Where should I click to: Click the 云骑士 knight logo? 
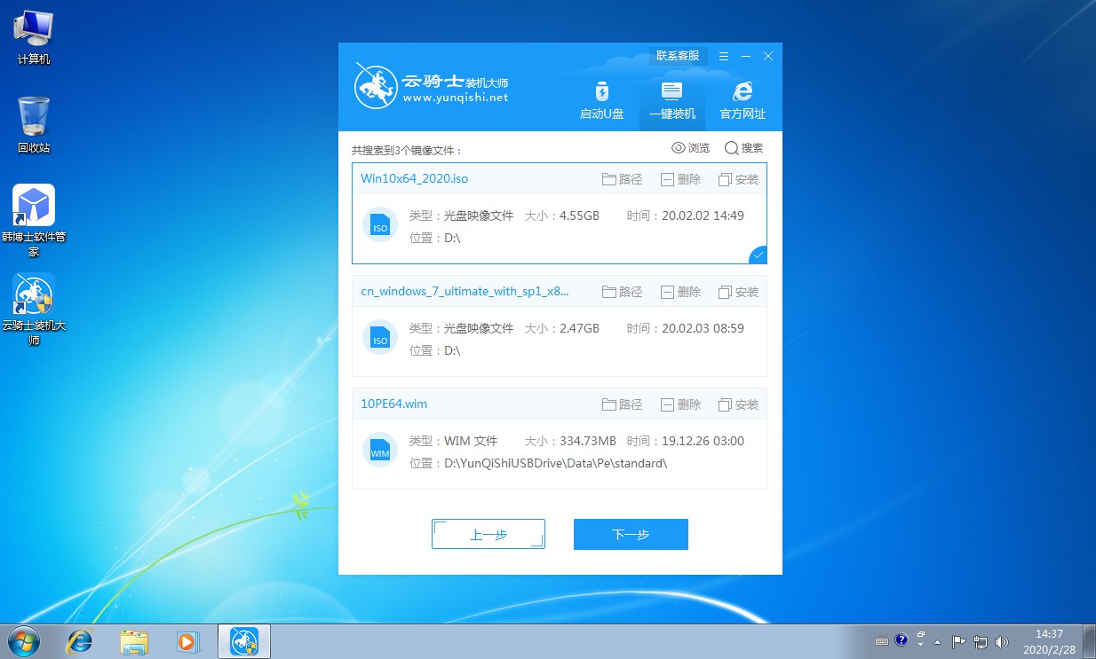375,86
